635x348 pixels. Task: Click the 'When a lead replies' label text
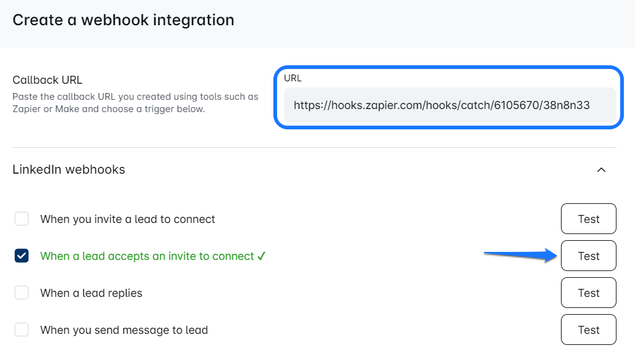(x=91, y=293)
